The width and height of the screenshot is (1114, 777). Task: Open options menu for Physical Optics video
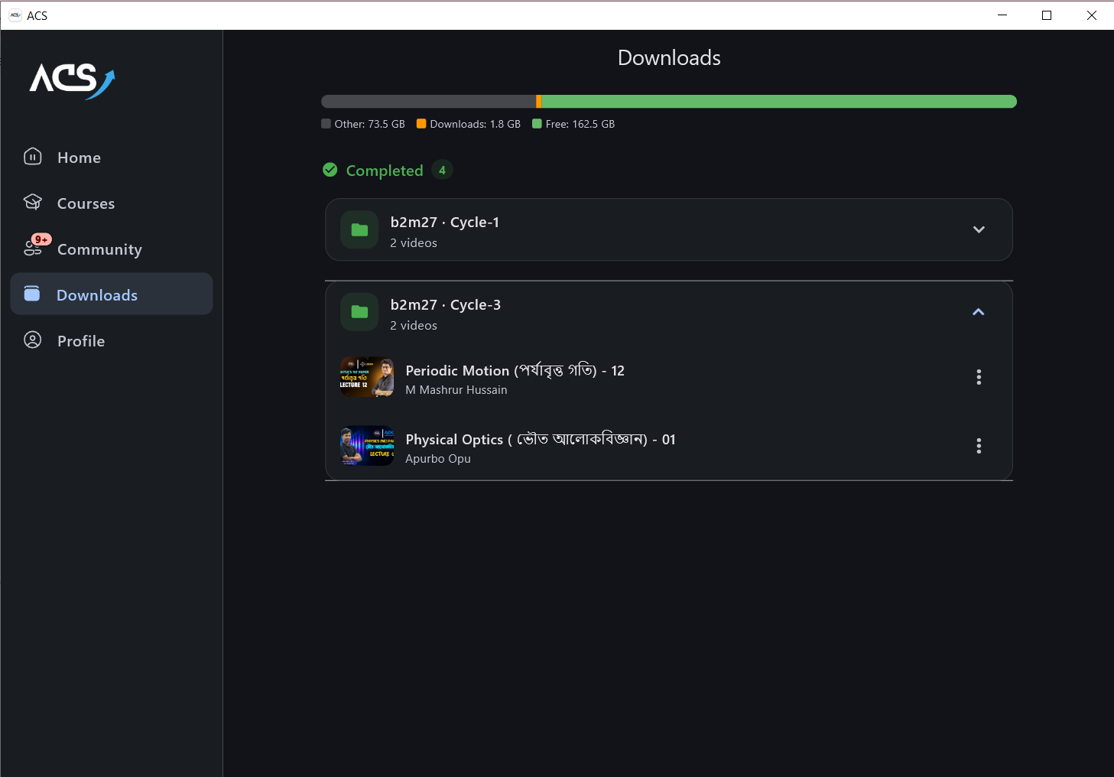click(x=979, y=446)
